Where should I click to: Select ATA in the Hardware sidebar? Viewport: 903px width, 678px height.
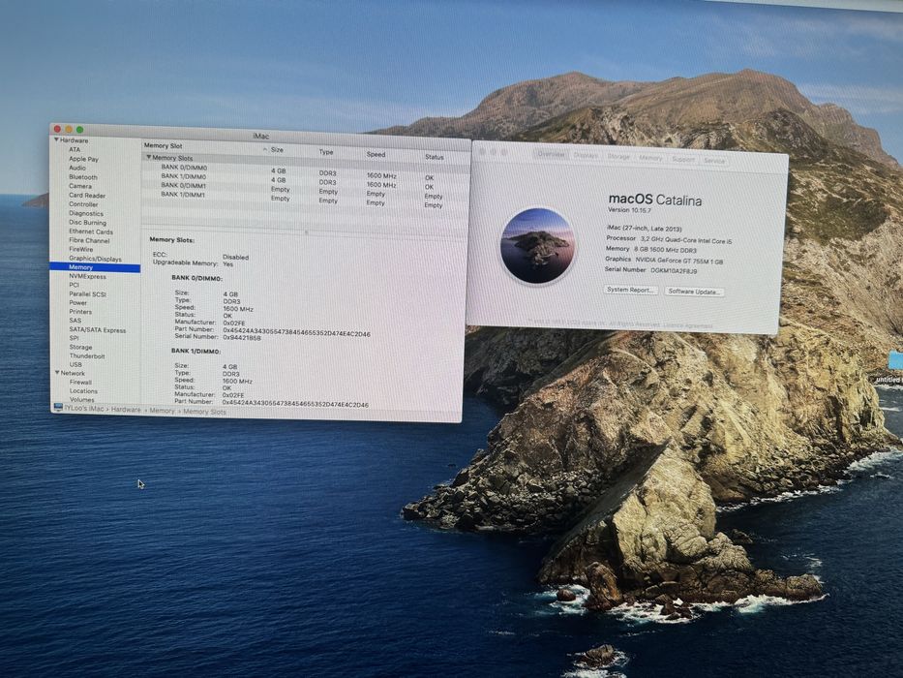[75, 149]
